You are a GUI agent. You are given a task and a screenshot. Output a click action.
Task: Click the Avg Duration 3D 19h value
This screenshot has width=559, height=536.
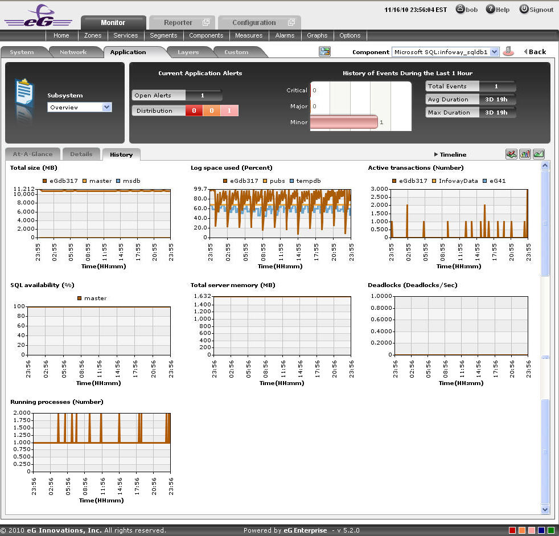[496, 99]
